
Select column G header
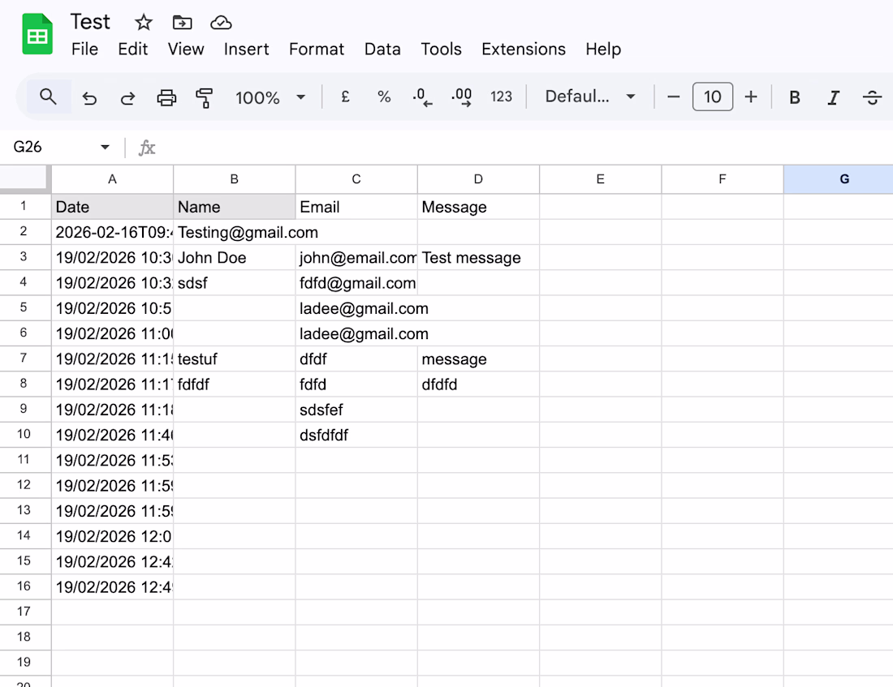pos(839,179)
